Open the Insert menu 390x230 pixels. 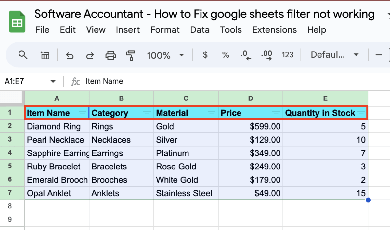click(x=128, y=30)
